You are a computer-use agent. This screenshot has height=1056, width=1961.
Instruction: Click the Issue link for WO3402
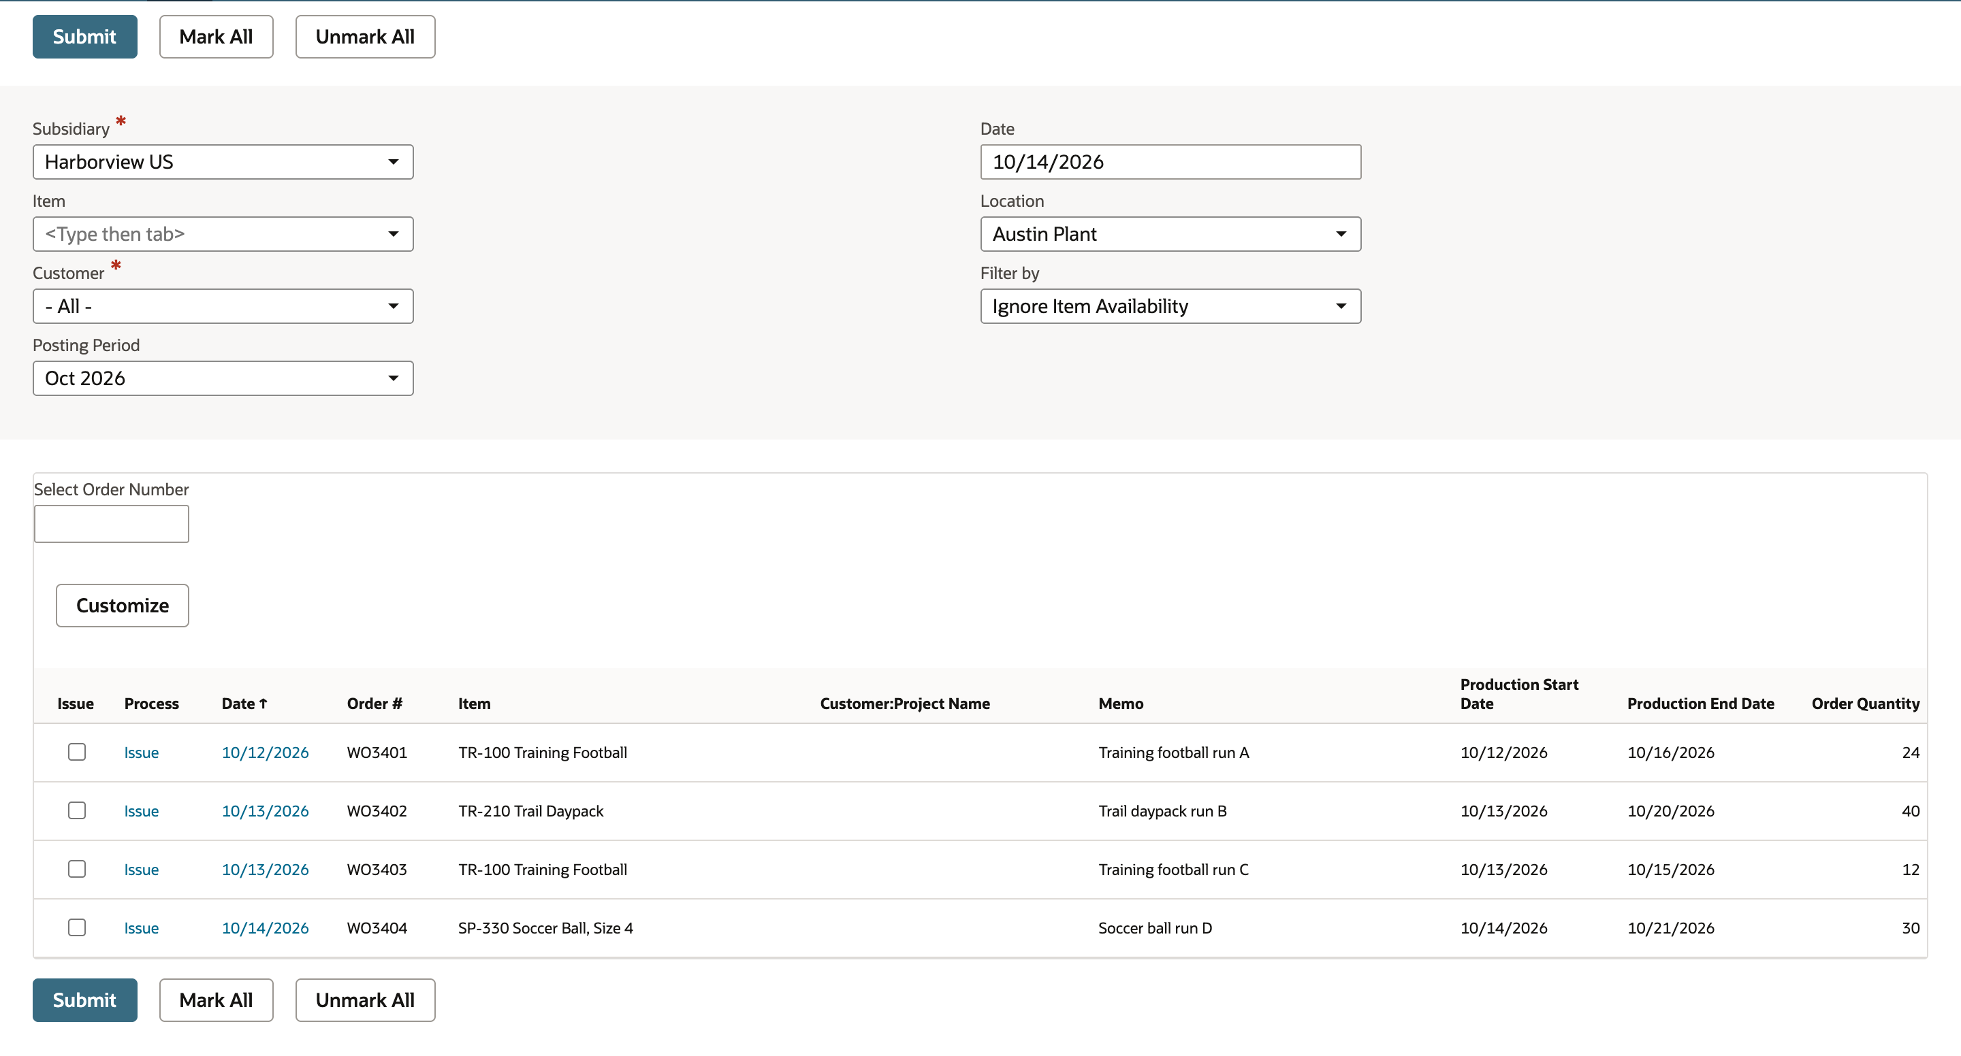click(142, 811)
